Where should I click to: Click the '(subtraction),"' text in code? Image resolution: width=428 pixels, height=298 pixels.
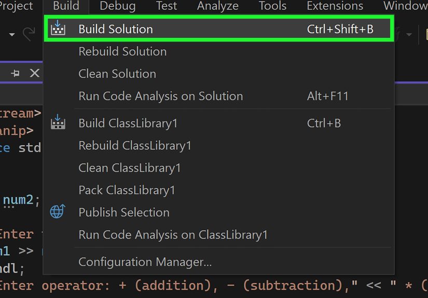click(x=300, y=286)
